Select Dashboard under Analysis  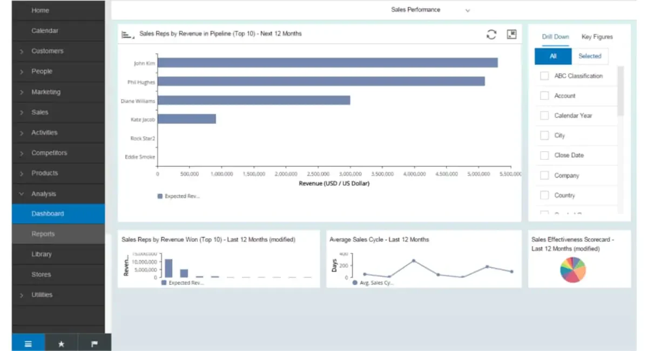[x=58, y=214]
